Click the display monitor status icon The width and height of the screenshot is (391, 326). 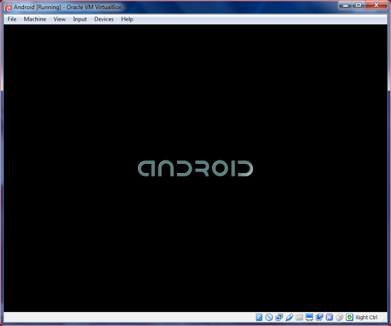coord(309,317)
